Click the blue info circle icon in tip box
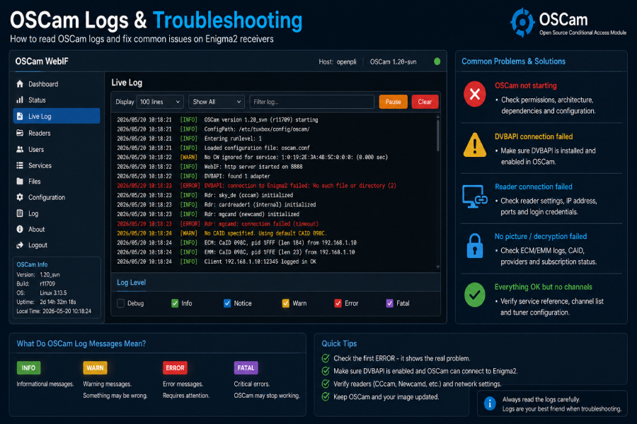Screen dimensions: 637x424 click(490, 404)
